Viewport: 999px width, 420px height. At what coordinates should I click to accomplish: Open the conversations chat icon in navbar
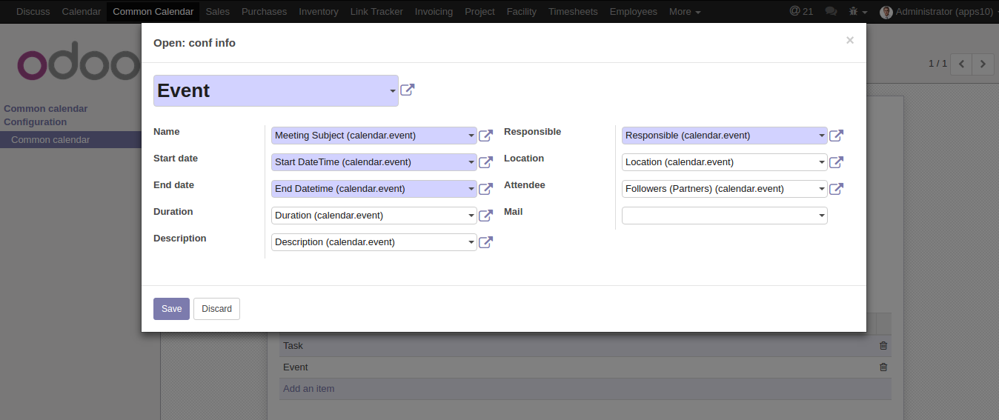point(831,11)
